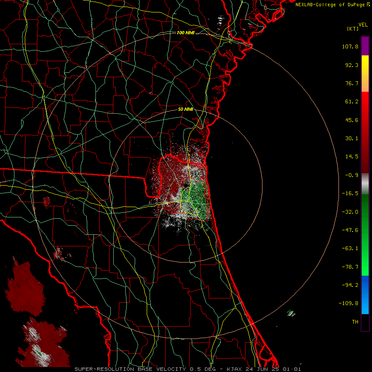Click the -63.1 velocity scale value
Screen dimensions: 372x372
[350, 248]
